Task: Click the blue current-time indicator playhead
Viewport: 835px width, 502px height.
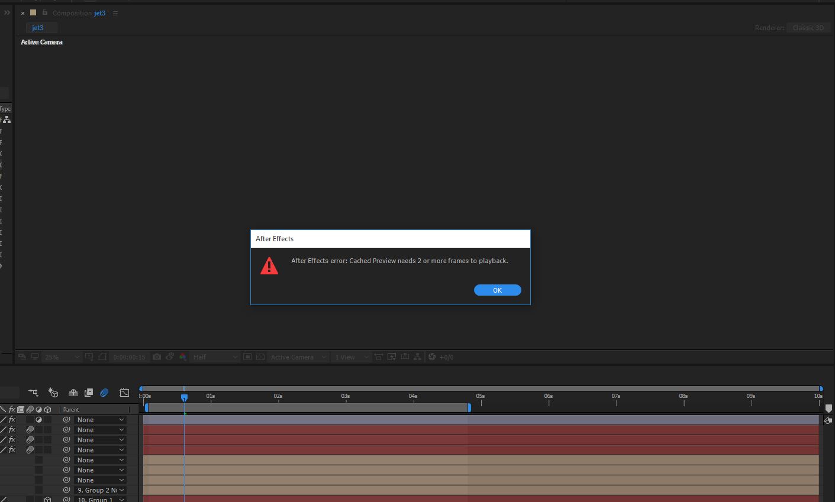Action: [x=184, y=398]
